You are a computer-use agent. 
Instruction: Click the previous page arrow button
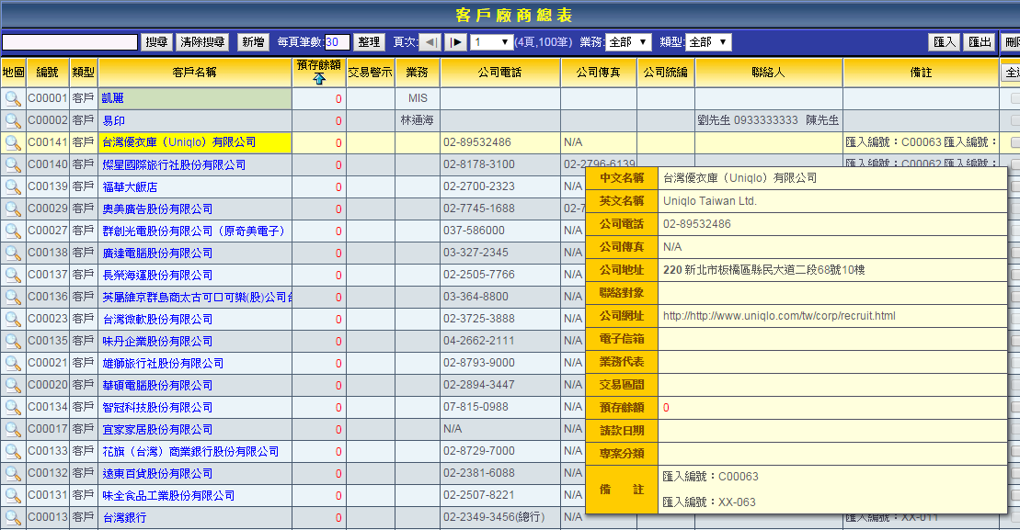[x=430, y=42]
